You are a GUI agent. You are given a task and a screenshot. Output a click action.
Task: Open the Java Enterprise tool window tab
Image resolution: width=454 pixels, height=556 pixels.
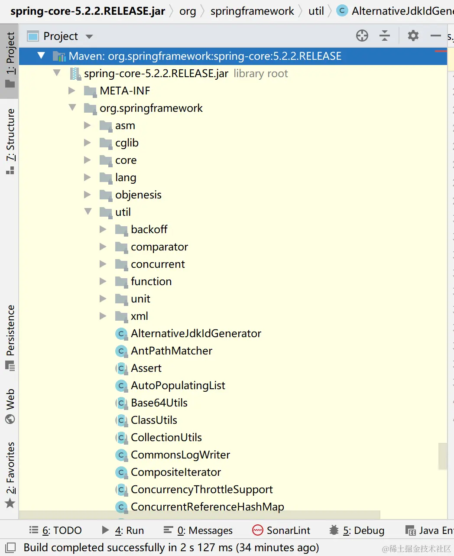coord(429,530)
